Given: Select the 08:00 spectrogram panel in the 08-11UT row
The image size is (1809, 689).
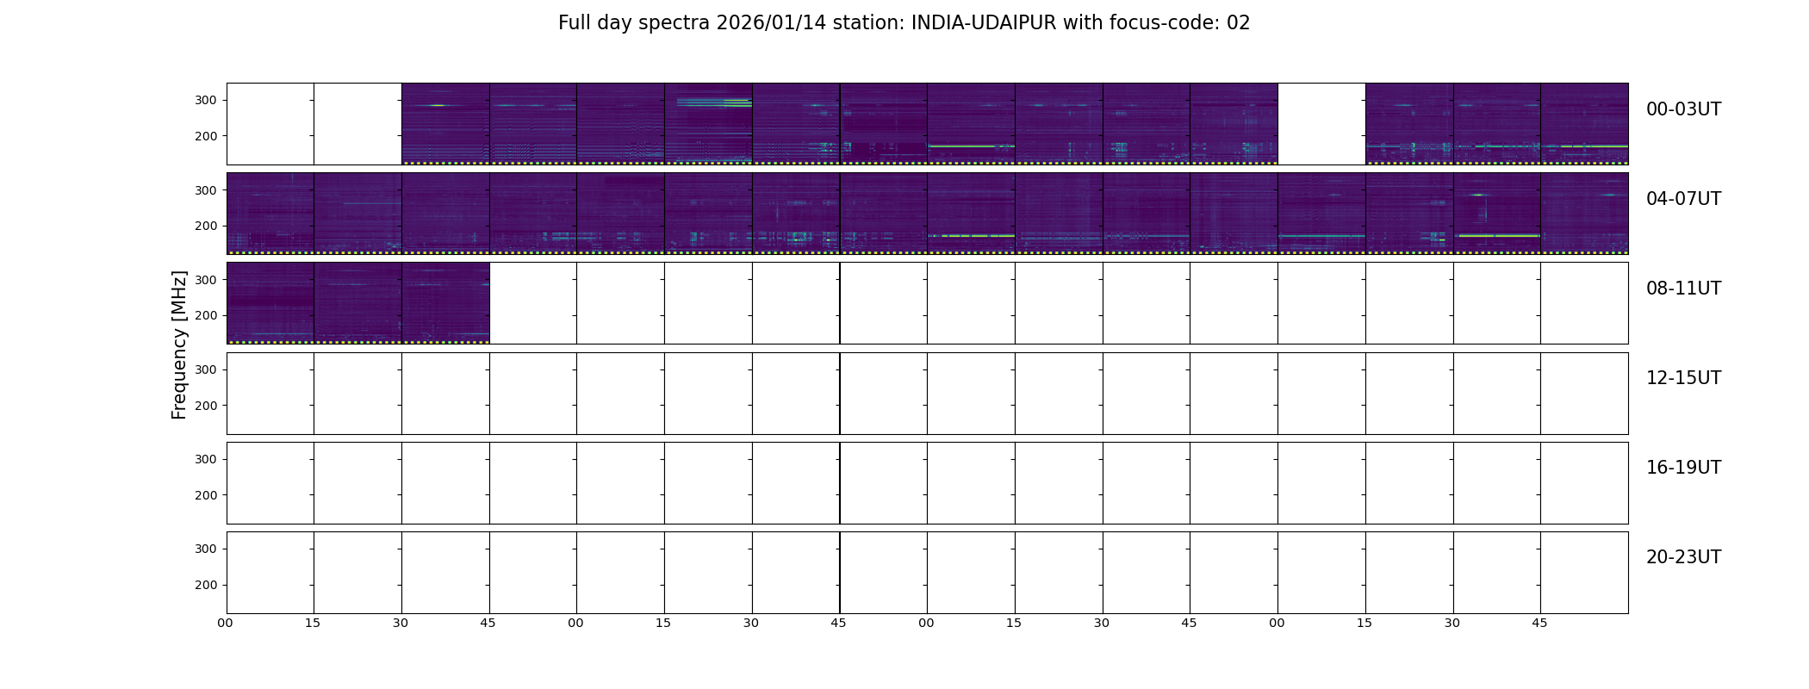Looking at the screenshot, I should pyautogui.click(x=270, y=303).
